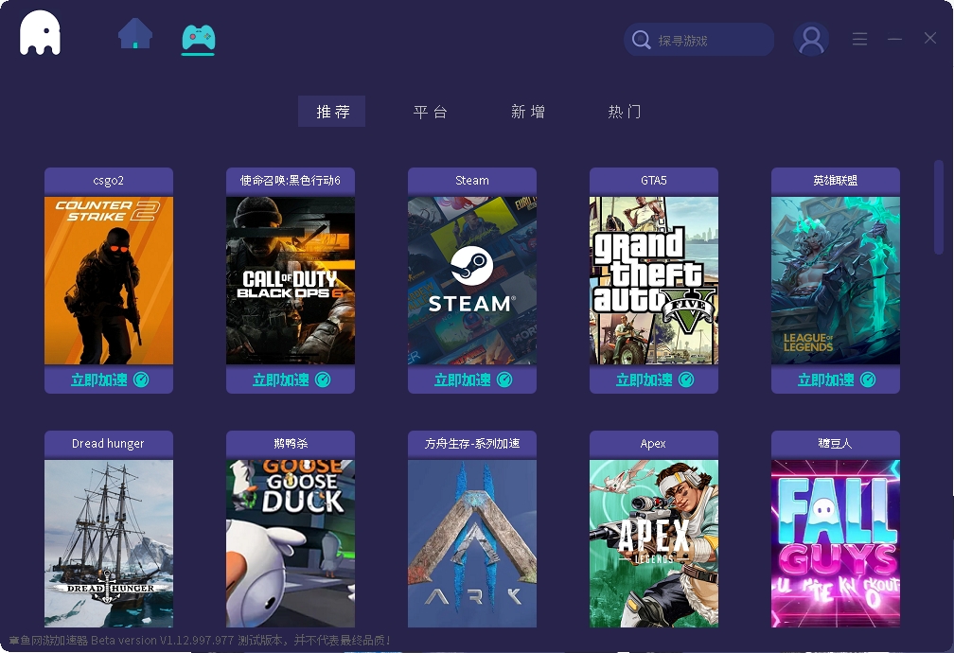Click the csgo2 card title

pos(109,181)
